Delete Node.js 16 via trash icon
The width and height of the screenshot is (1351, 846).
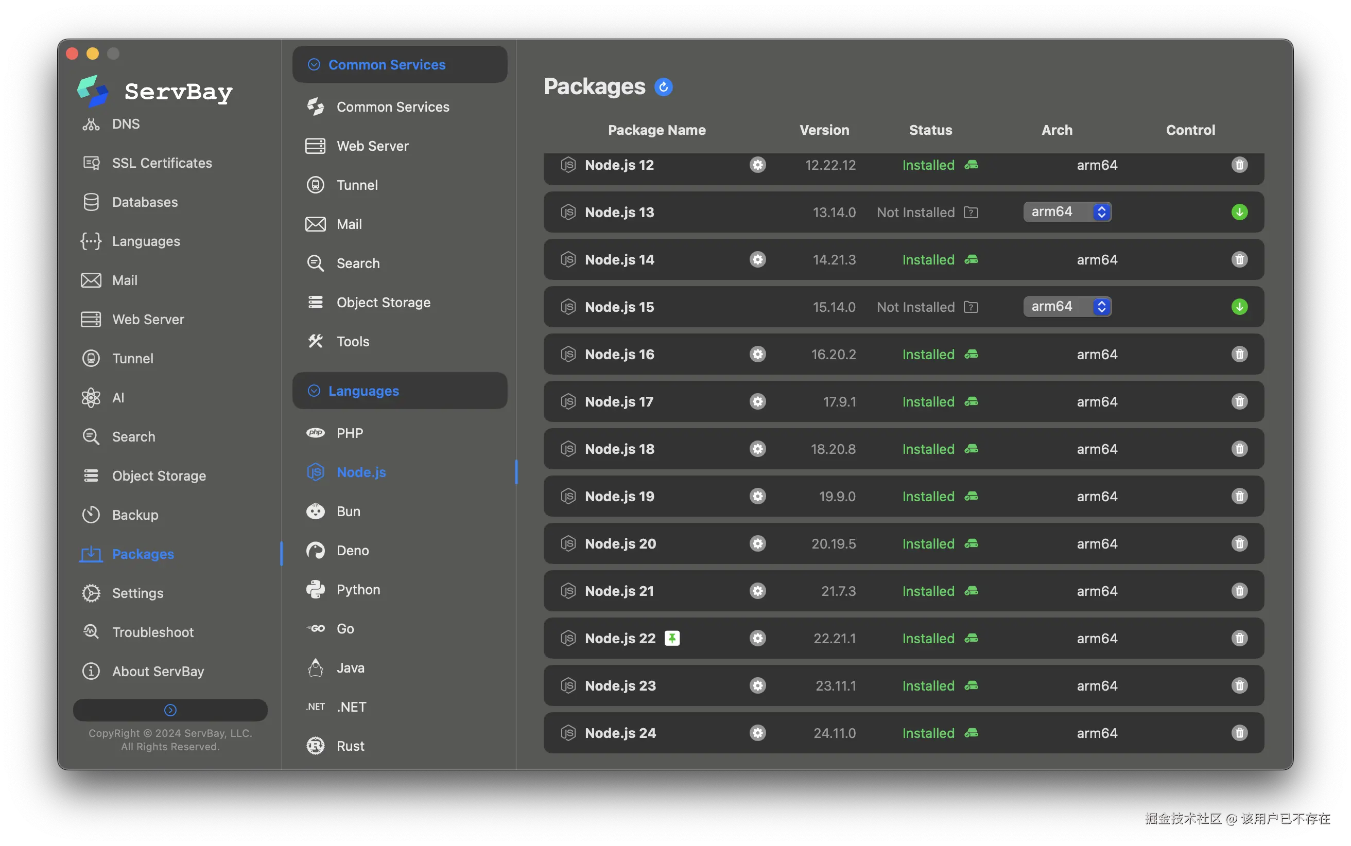[1239, 354]
